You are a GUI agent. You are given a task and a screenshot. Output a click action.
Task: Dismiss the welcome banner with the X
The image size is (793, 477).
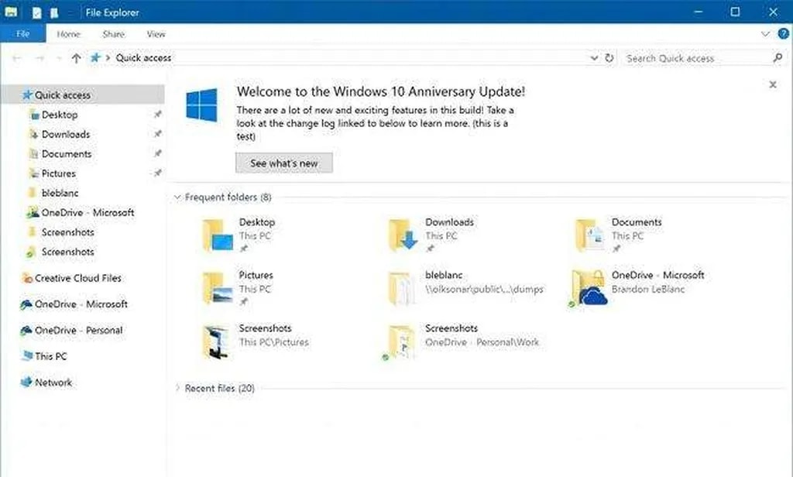pos(772,85)
